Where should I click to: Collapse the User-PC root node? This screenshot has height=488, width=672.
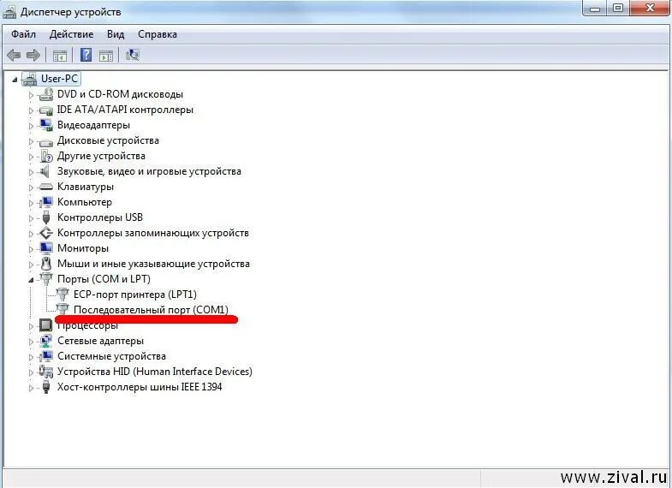[15, 80]
